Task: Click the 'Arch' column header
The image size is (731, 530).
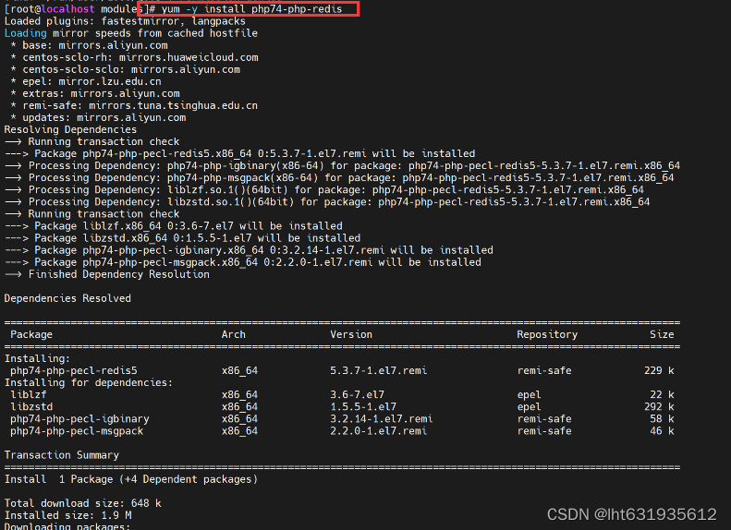Action: click(234, 334)
